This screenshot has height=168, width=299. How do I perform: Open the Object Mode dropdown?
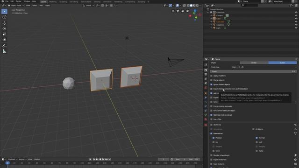pyautogui.click(x=16, y=6)
